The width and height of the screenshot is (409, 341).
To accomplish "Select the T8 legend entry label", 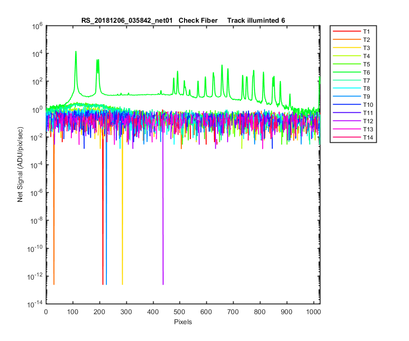I will 366,89.
